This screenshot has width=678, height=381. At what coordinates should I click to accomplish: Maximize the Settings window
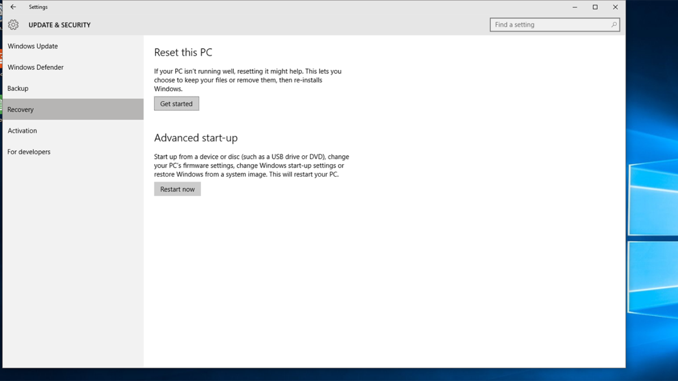coord(595,7)
